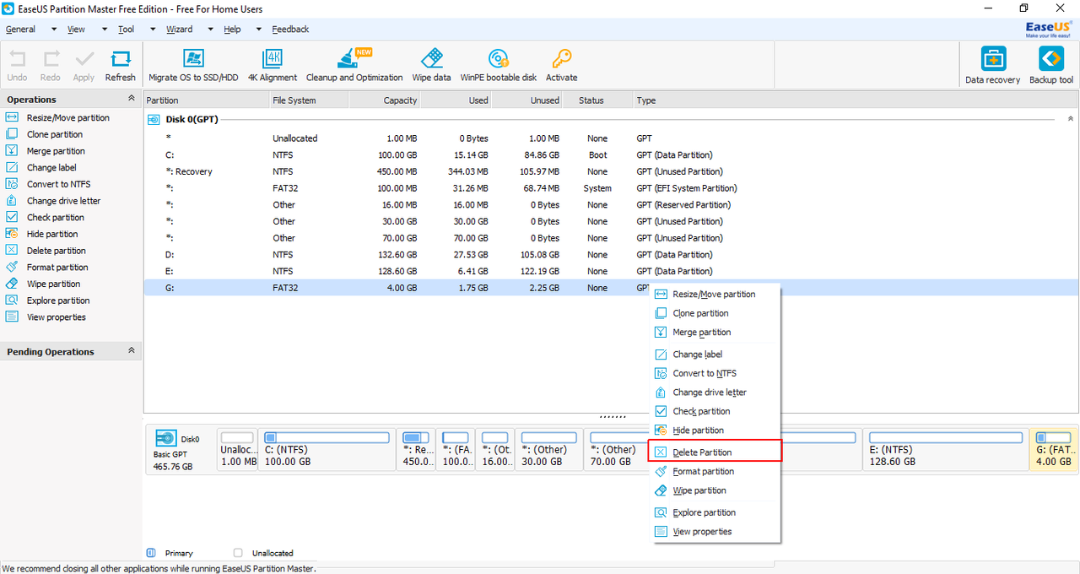The width and height of the screenshot is (1080, 574).
Task: Select Wipe partition in context menu
Action: point(715,490)
